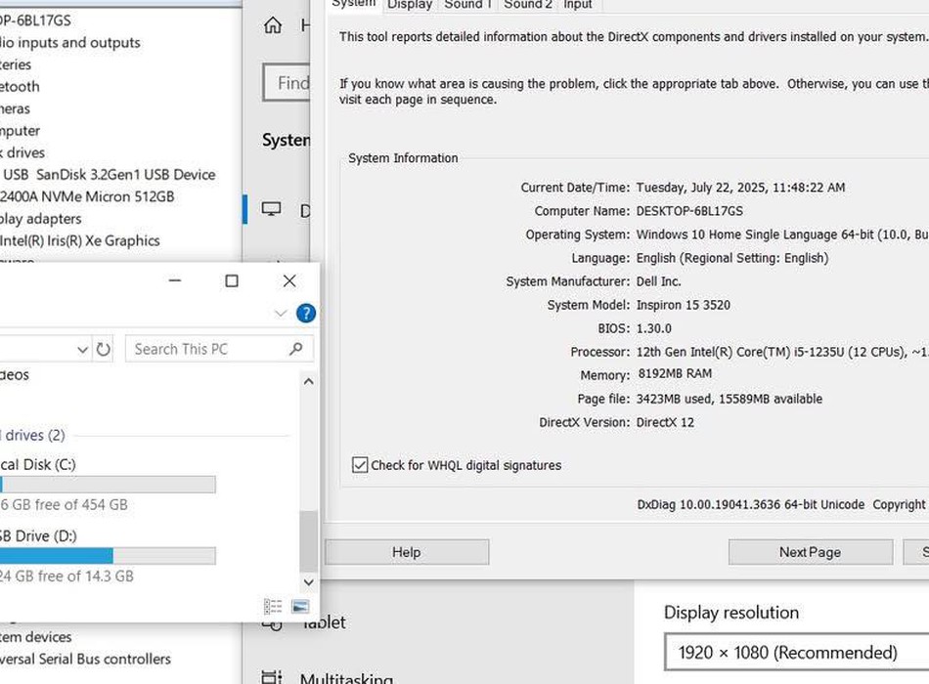Toggle Check for WHQL digital signatures
The width and height of the screenshot is (929, 684).
pos(360,465)
